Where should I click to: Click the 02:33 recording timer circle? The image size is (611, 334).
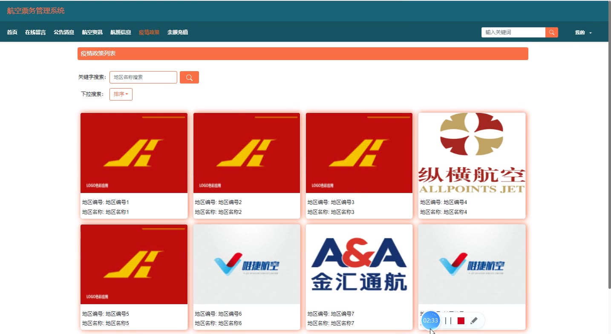pos(430,320)
